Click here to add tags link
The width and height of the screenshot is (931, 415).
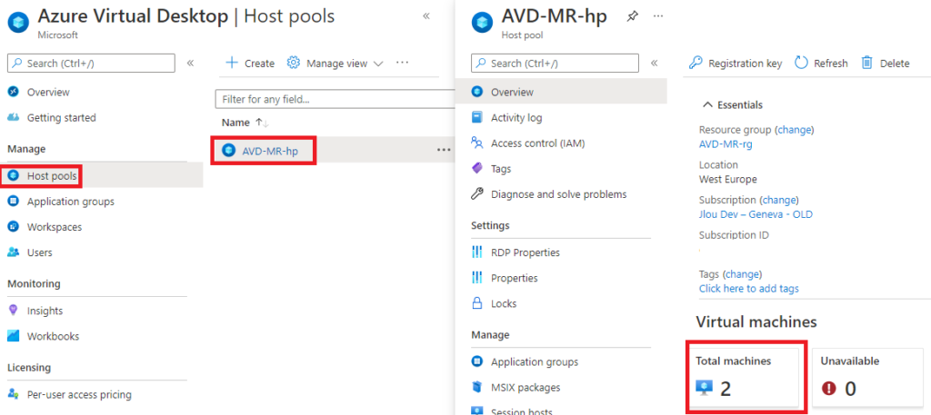(x=749, y=288)
